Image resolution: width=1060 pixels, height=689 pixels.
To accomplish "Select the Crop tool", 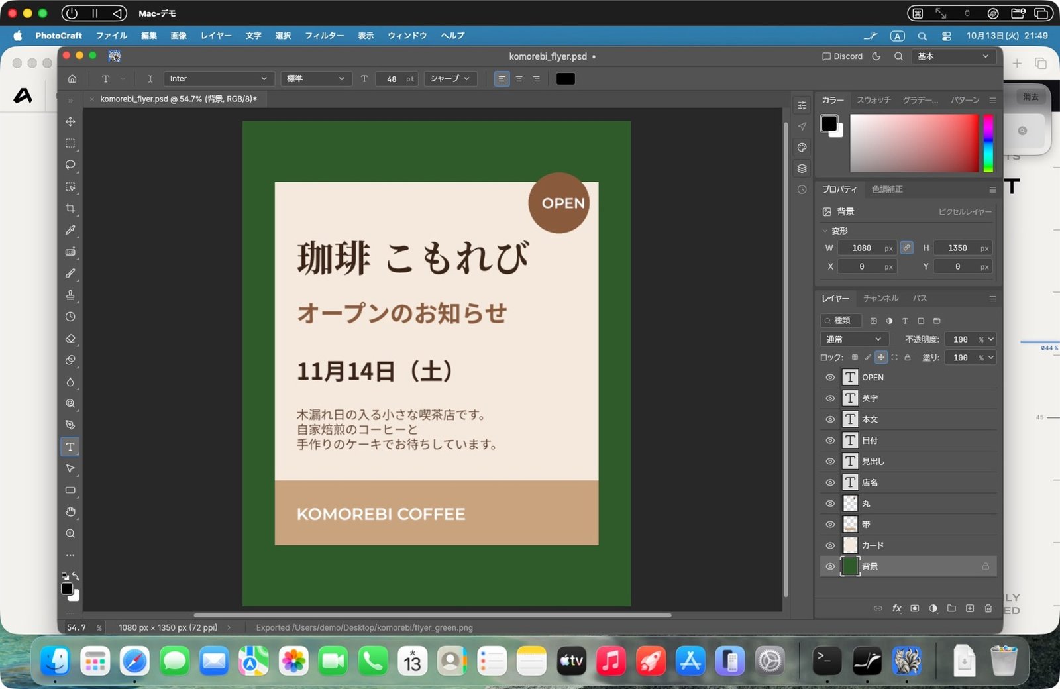I will coord(70,208).
